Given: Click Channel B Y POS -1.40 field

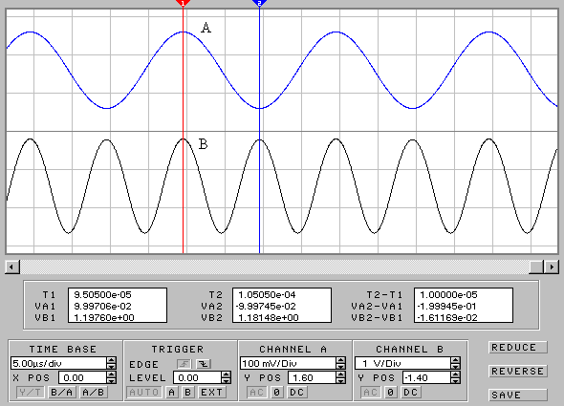Looking at the screenshot, I should click(x=426, y=377).
